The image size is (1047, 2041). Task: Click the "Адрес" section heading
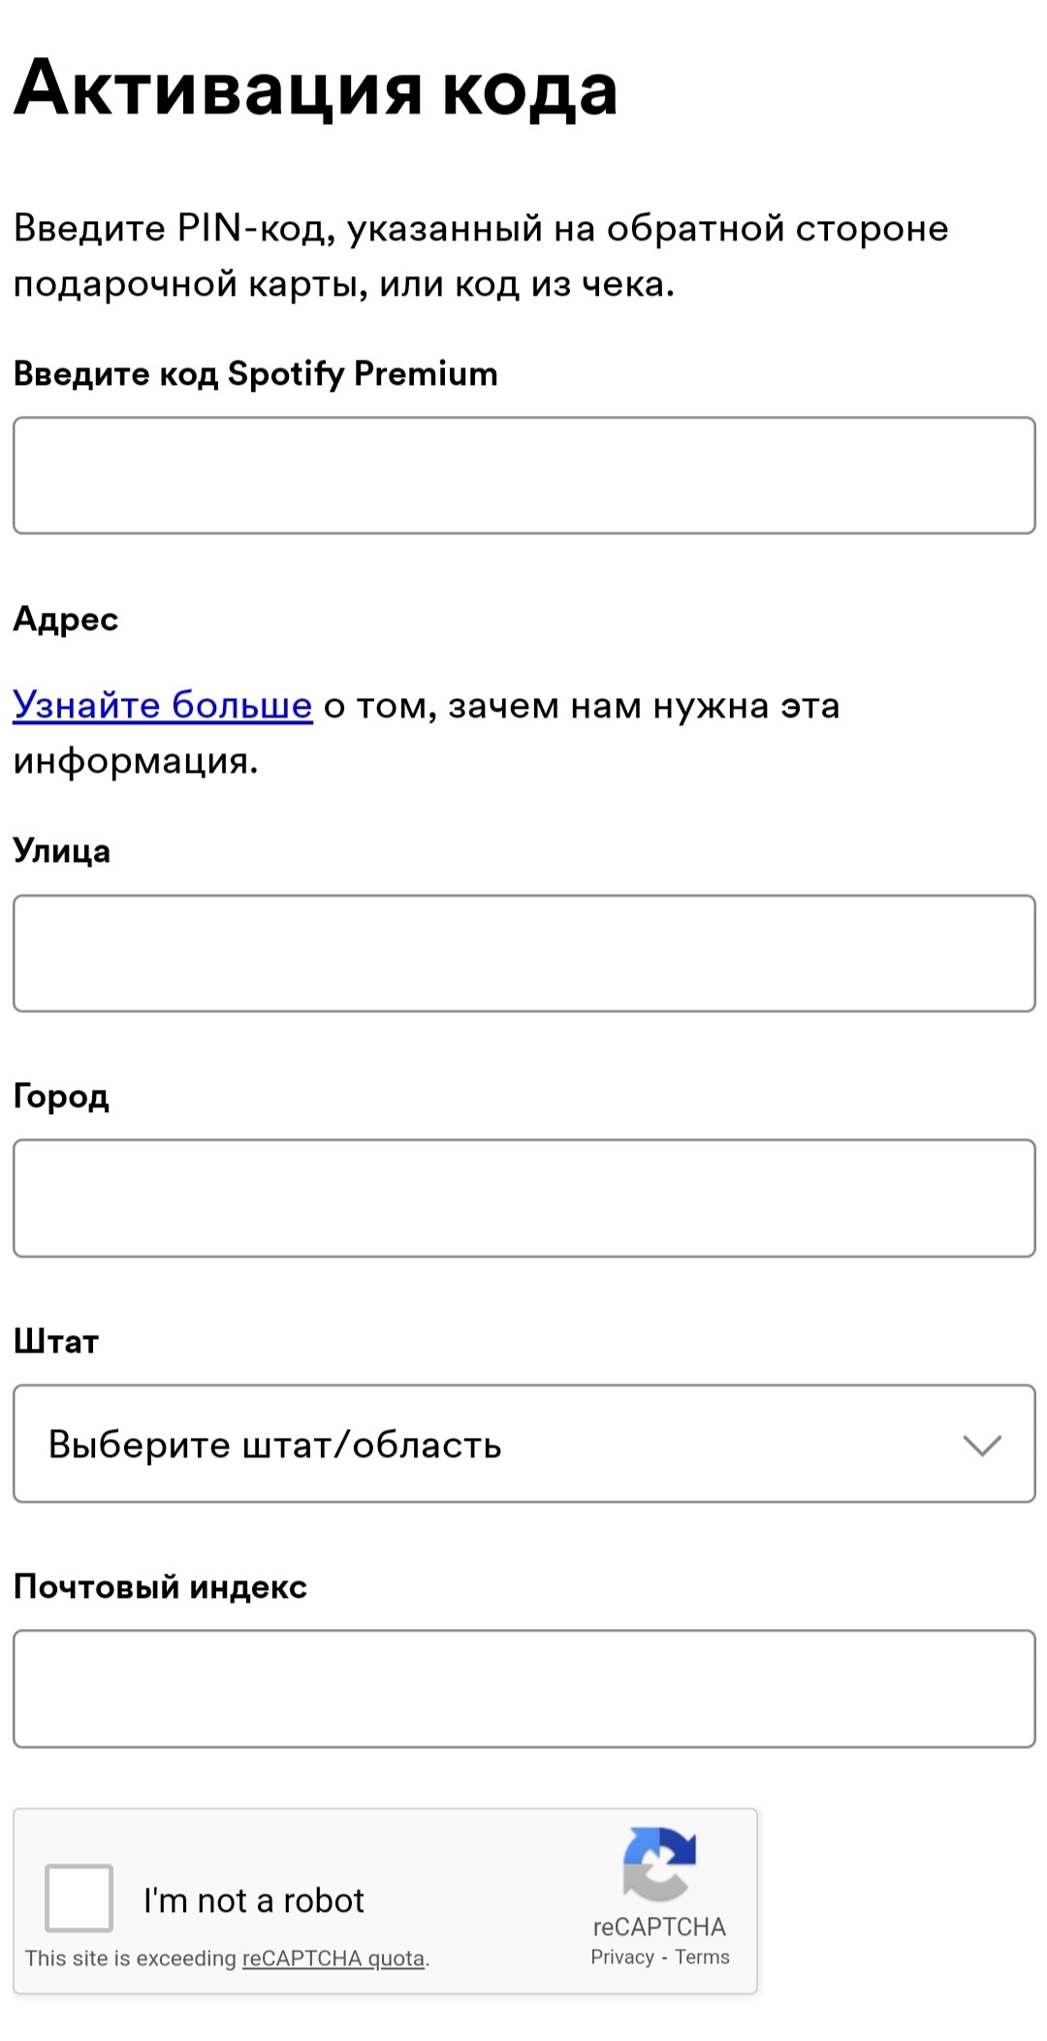[66, 619]
